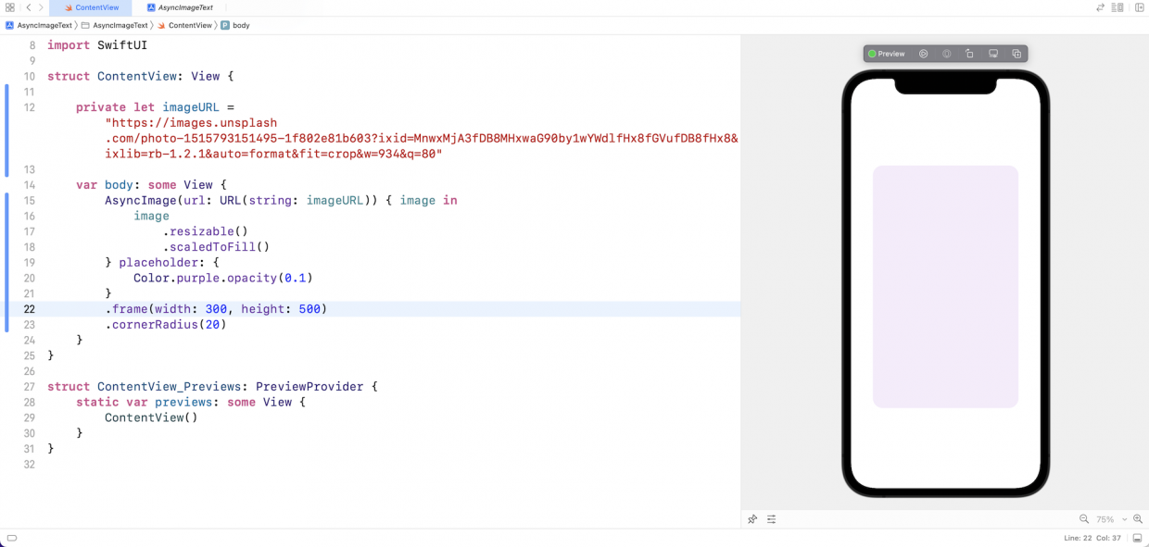Zoom out the preview canvas
Screen dimensions: 1149x547
tap(1084, 519)
